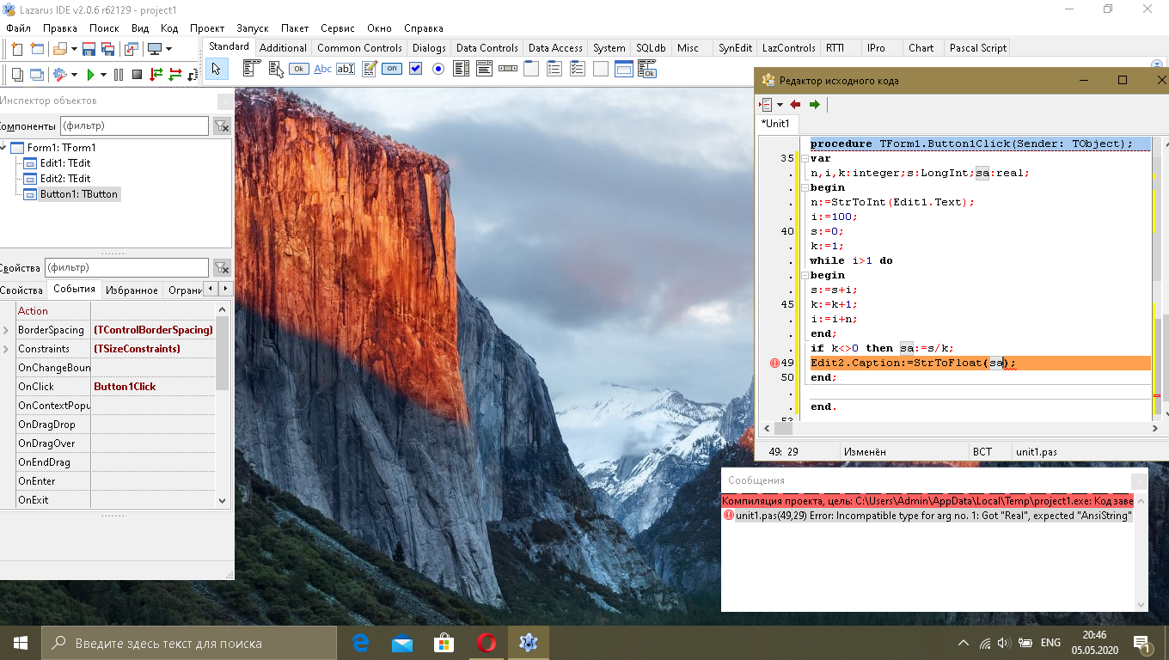Screen dimensions: 1169x660
Task: Select the TComboBox component icon
Action: (x=484, y=69)
